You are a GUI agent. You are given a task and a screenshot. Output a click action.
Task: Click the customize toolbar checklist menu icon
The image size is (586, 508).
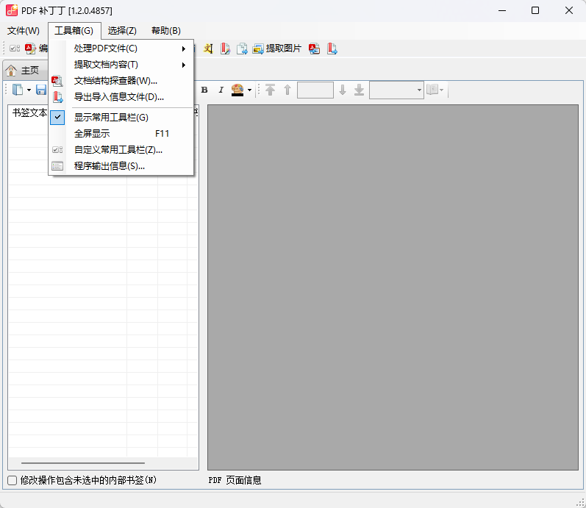coord(57,150)
